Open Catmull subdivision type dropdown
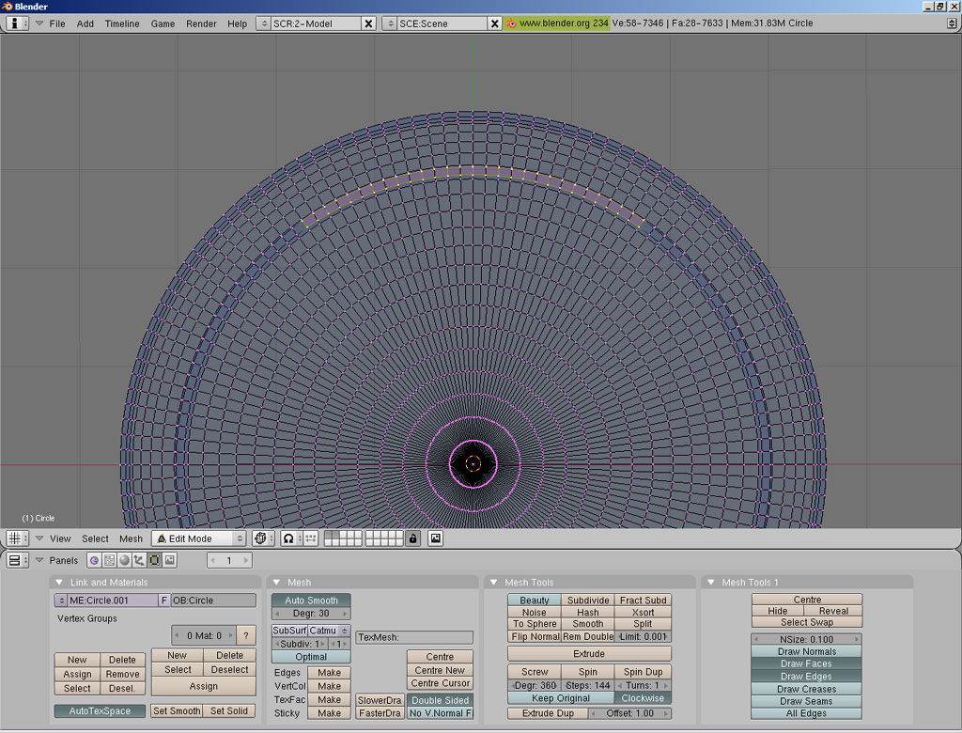 click(x=329, y=631)
